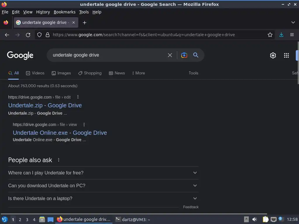Open the Undertale.zip - Google Drive link

[x=45, y=105]
